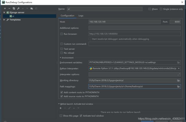Add a new configuration with plus icon
Viewport: 186px width, 122px height.
point(5,8)
